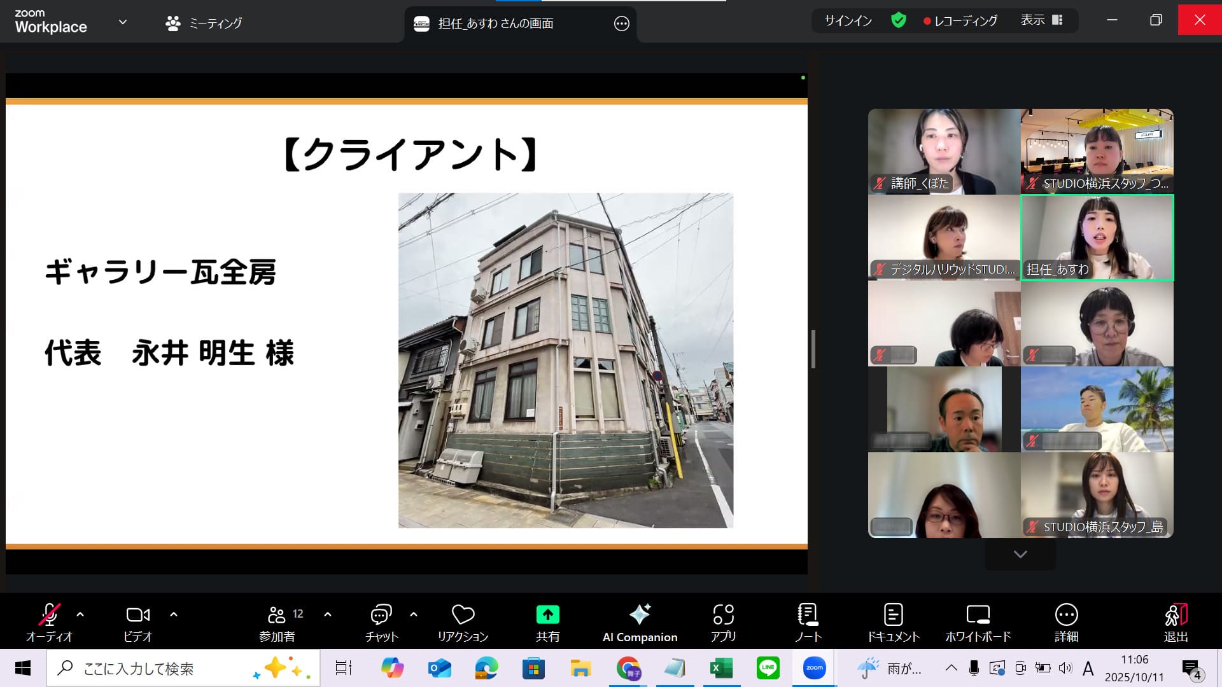Expand the Zoom Workplace dropdown chevron
Image resolution: width=1222 pixels, height=687 pixels.
pyautogui.click(x=123, y=22)
